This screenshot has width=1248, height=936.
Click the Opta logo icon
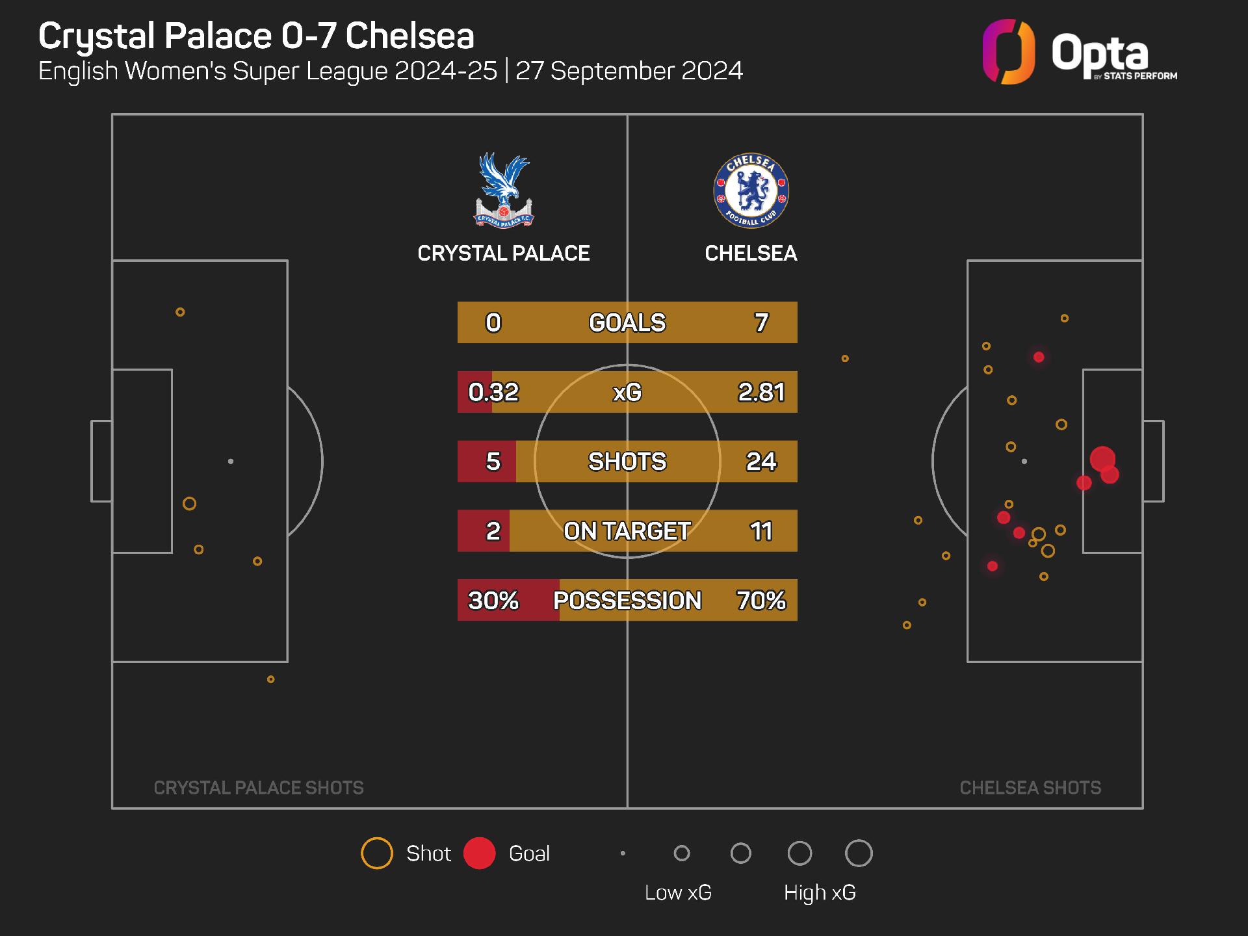point(1009,52)
